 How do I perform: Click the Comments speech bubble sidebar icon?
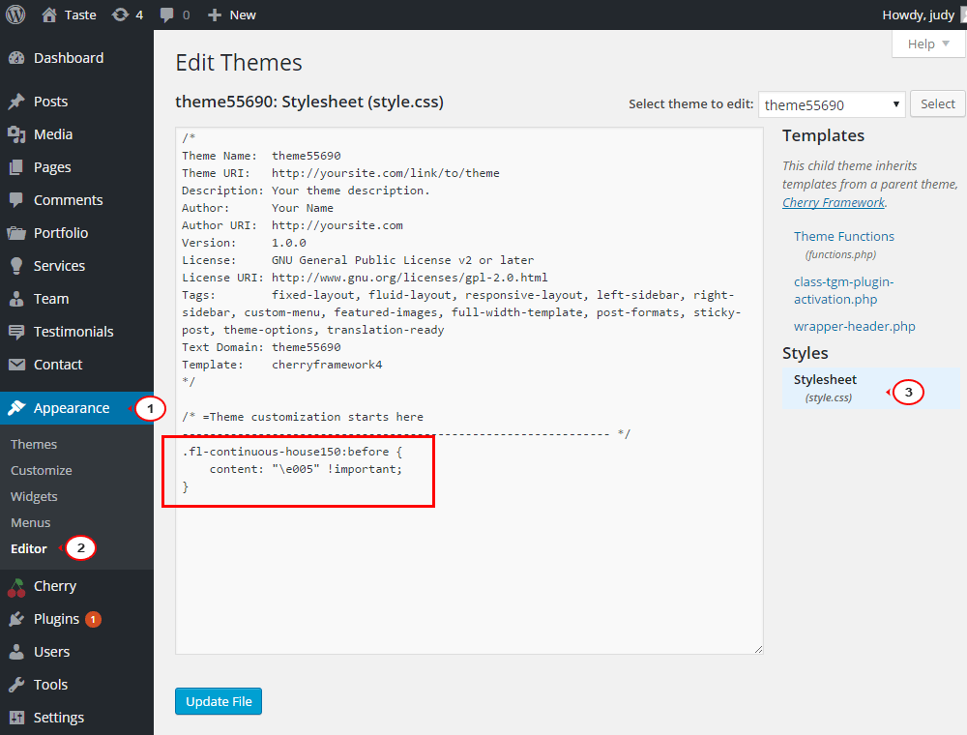click(x=16, y=200)
